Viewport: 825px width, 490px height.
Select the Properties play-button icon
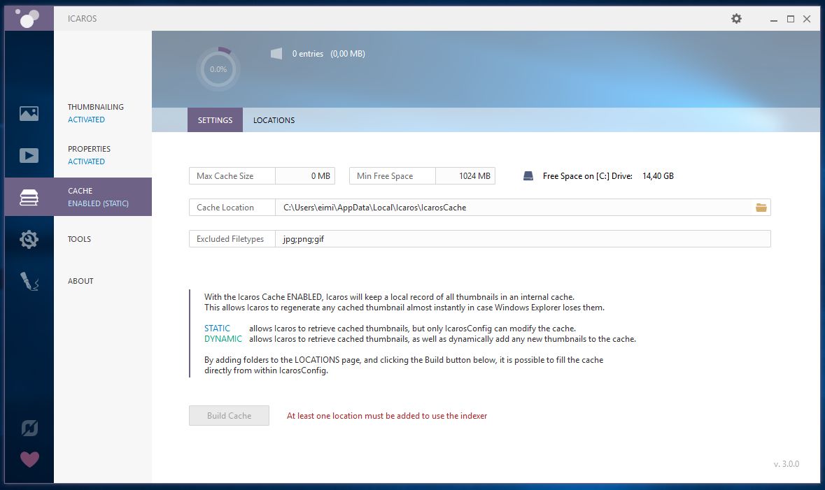[29, 155]
